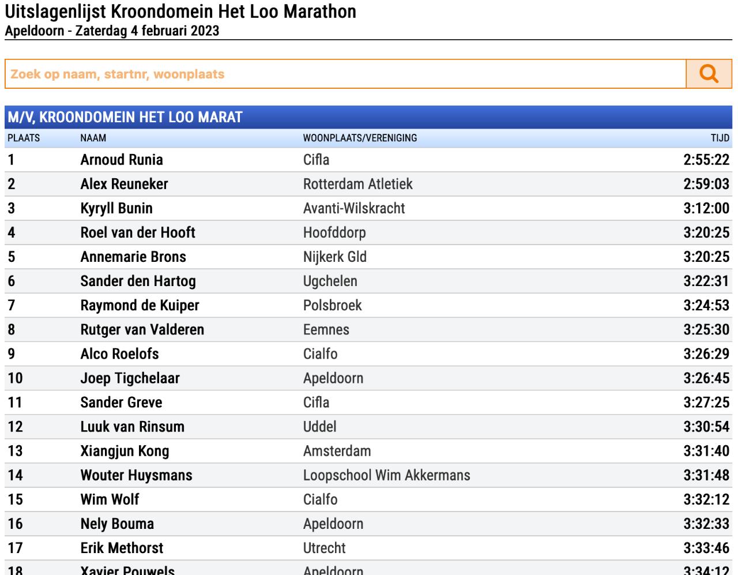738x575 pixels.
Task: Click the orange magnifier search icon
Action: pos(709,74)
